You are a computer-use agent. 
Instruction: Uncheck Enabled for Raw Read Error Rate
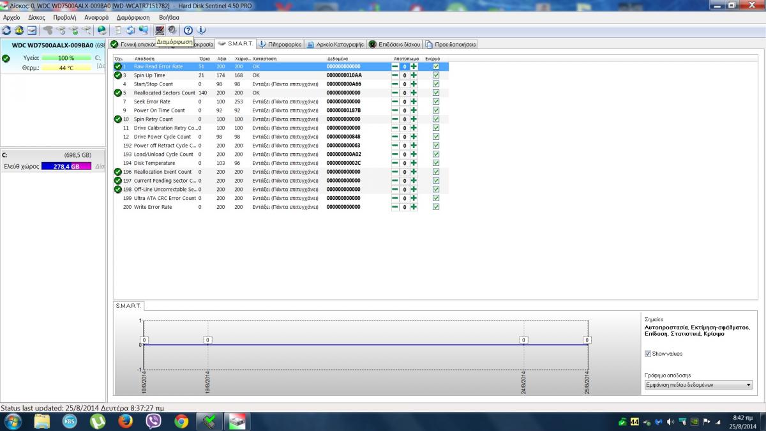(436, 66)
